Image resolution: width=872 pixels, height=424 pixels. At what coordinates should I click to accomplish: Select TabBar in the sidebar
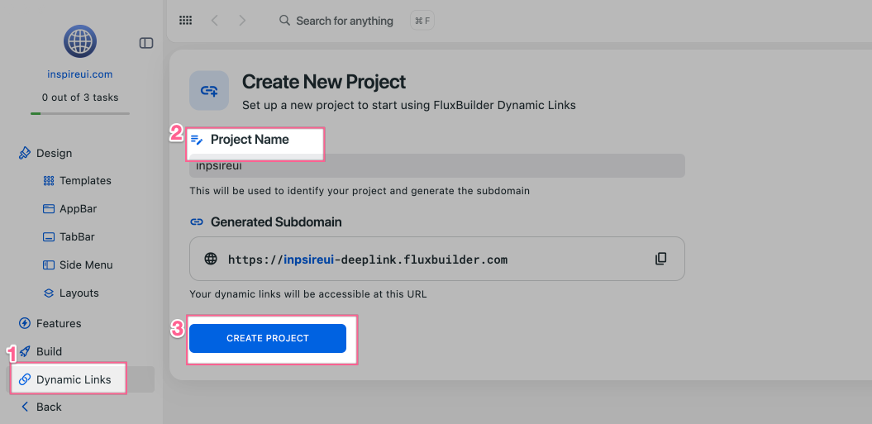click(x=77, y=237)
